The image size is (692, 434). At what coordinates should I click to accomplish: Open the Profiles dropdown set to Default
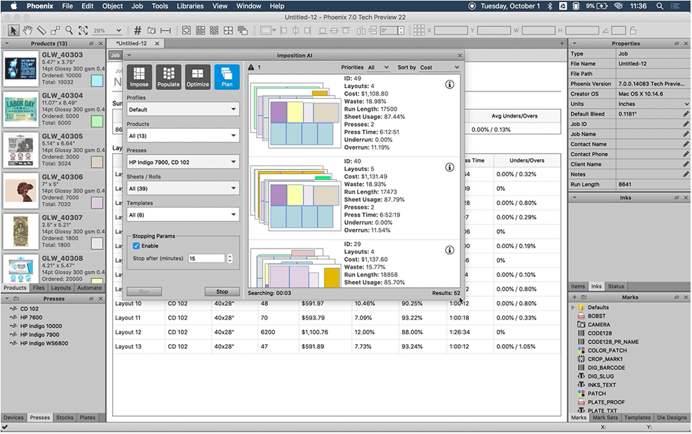183,109
